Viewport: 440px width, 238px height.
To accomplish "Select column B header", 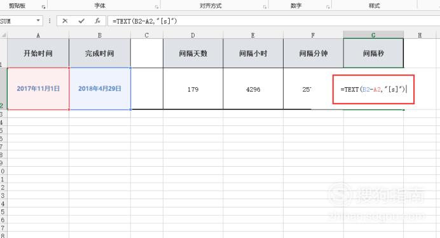I will click(100, 35).
